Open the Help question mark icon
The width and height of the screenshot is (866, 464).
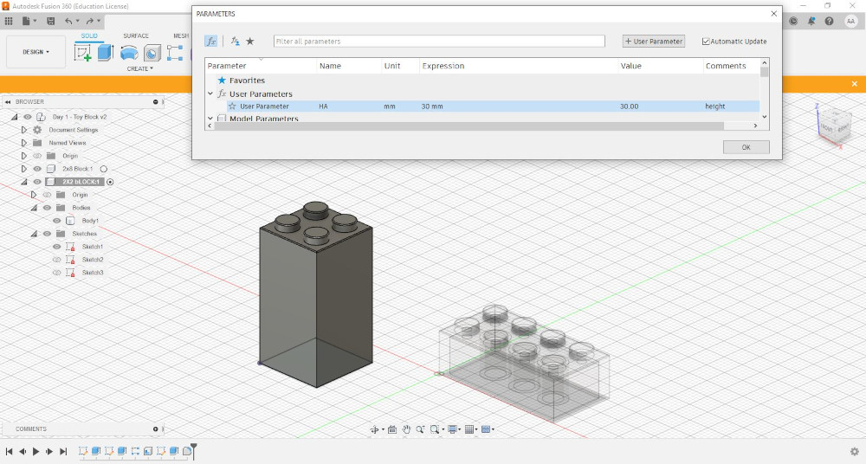[829, 21]
